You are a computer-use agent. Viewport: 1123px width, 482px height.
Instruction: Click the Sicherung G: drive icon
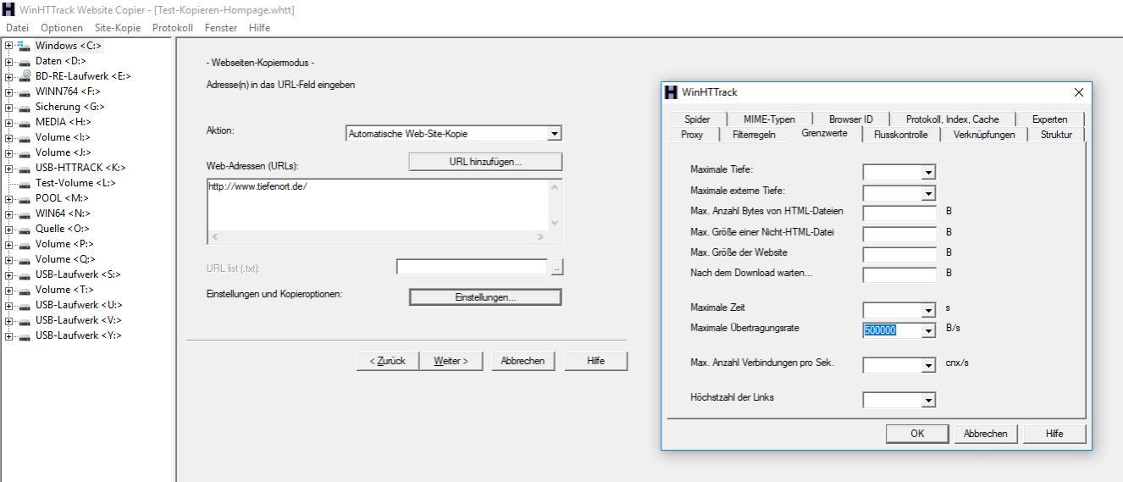(24, 107)
